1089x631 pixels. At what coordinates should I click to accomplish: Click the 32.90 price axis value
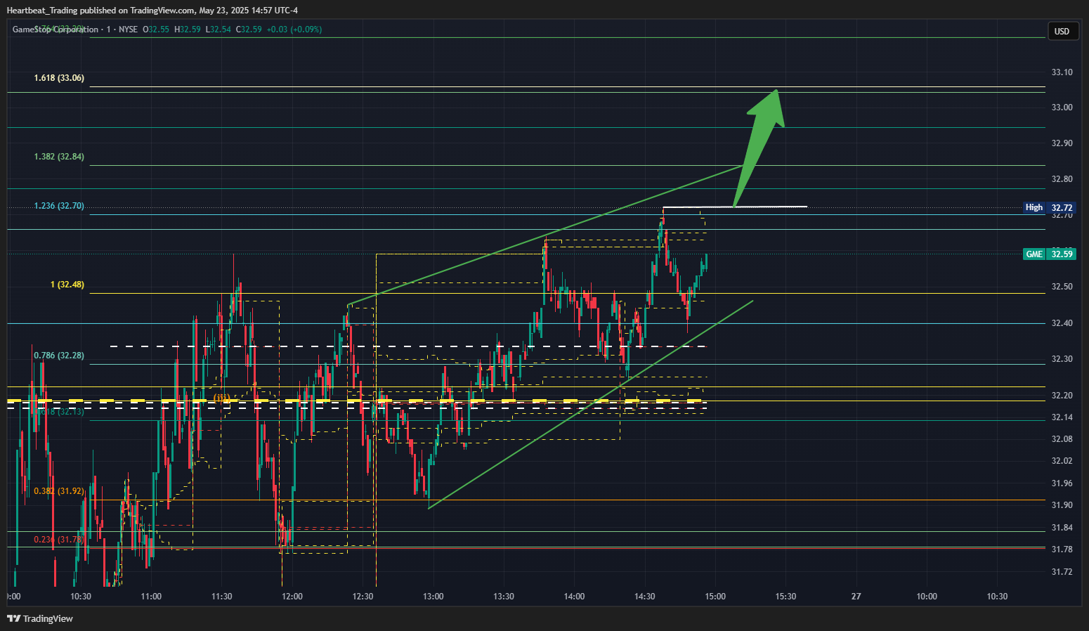pyautogui.click(x=1062, y=143)
